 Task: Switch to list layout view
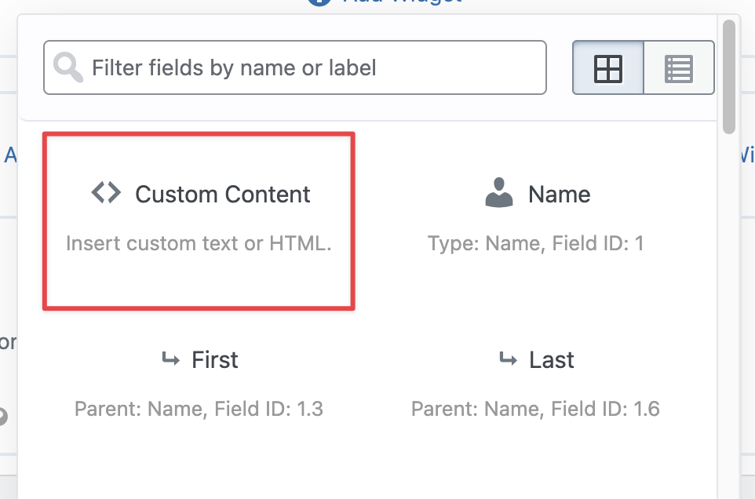click(x=678, y=68)
